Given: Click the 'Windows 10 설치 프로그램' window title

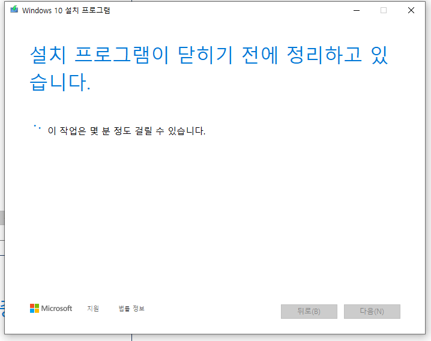Looking at the screenshot, I should click(x=66, y=10).
